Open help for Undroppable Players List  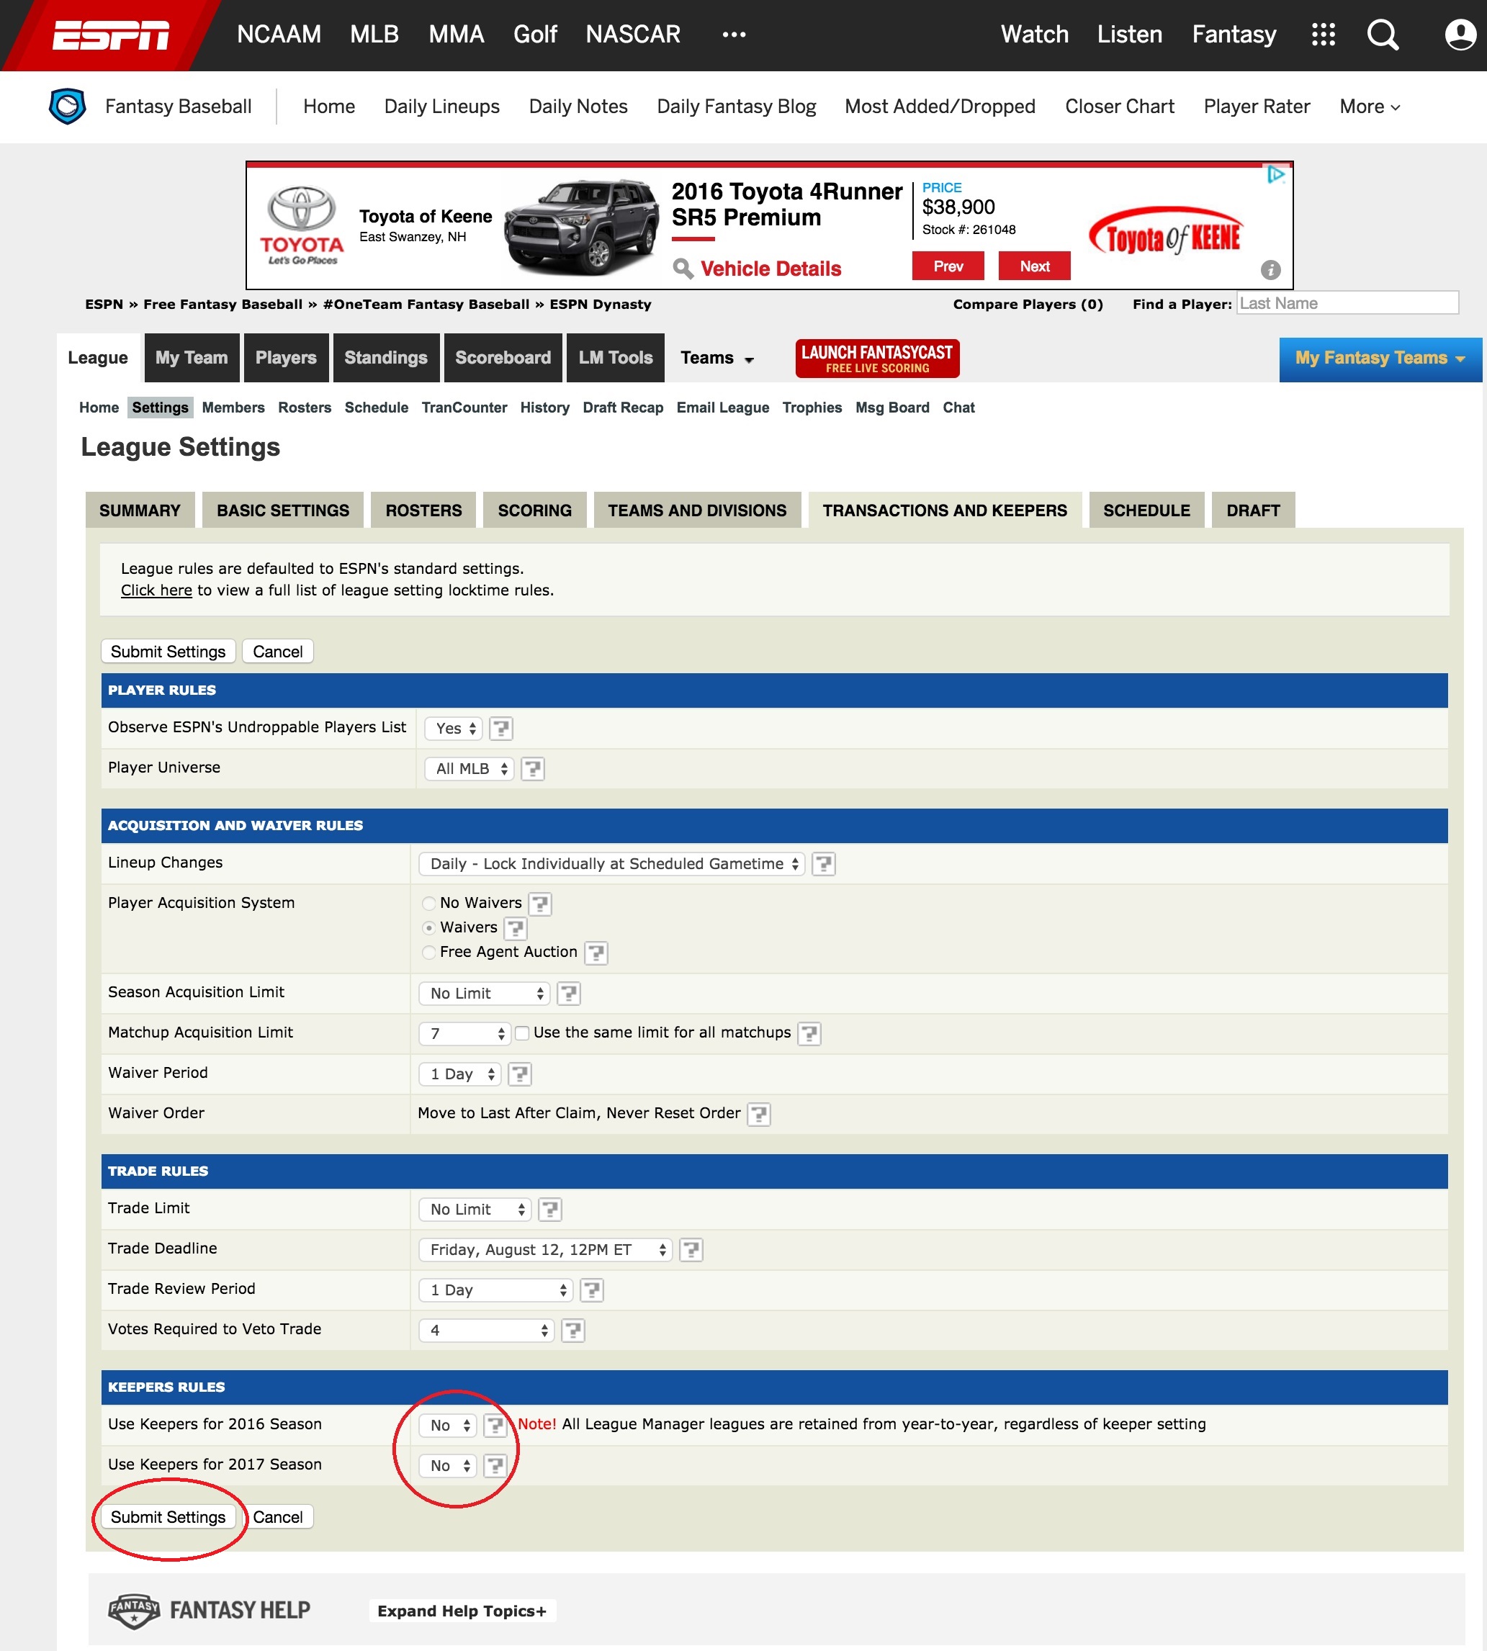point(501,728)
